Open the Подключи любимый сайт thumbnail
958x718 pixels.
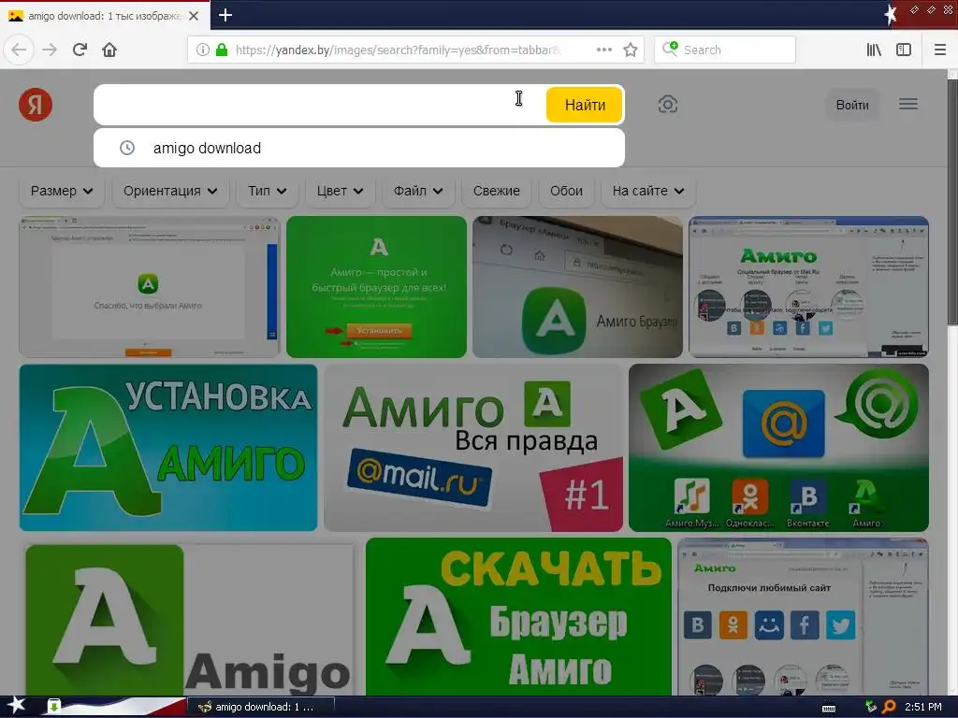point(803,617)
